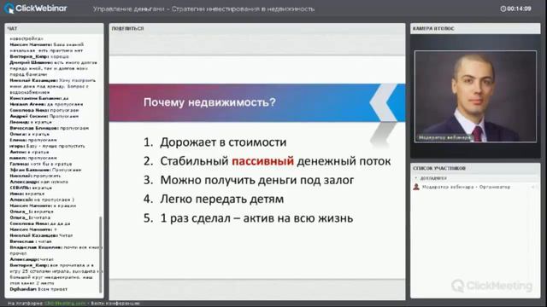Click the КАМЕРА И ГОЛОС panel header
Viewport: 547px width, 307px height.
[475, 28]
